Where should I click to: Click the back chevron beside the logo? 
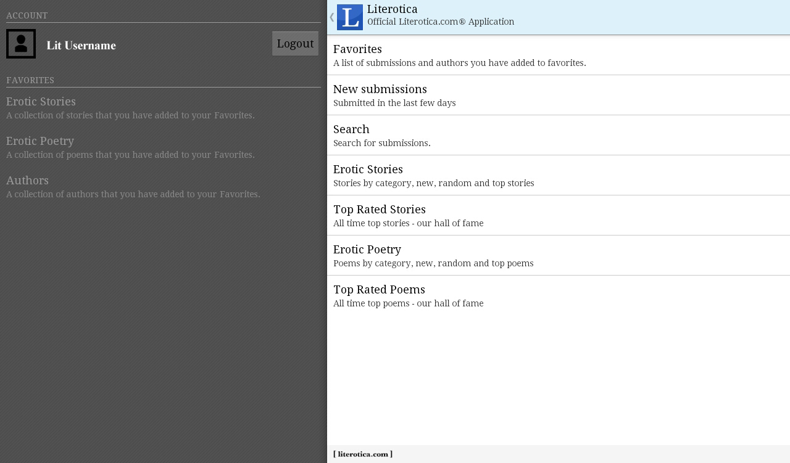pos(332,17)
